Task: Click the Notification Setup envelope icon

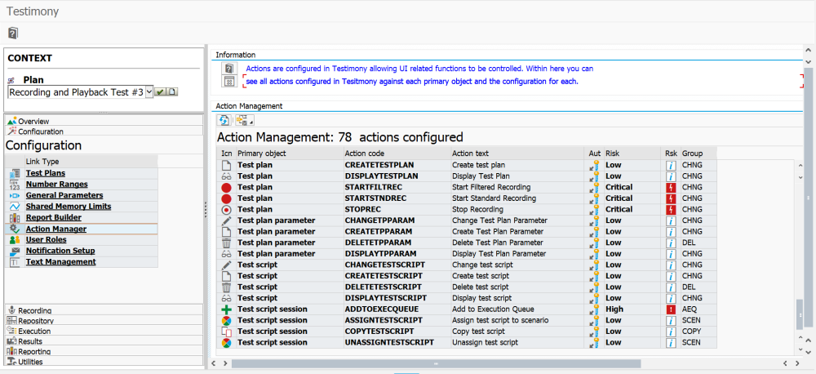Action: tap(15, 251)
